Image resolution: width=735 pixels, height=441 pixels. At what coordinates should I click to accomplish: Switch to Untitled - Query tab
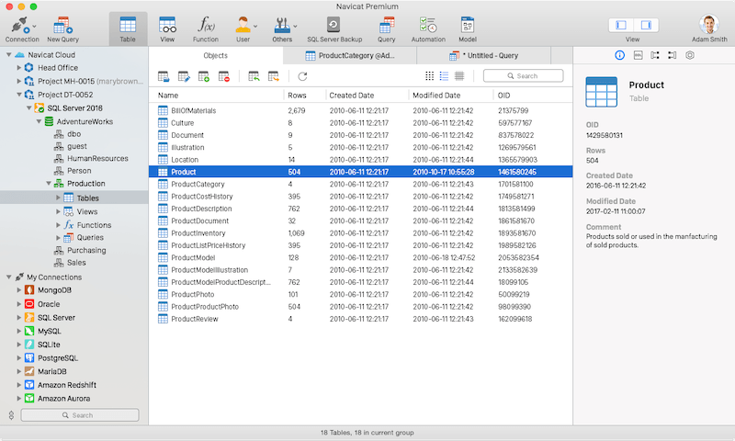coord(484,55)
